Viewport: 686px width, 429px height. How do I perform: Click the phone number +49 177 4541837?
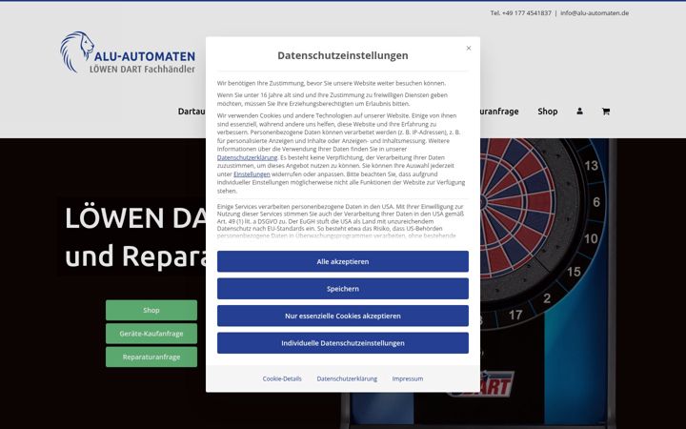526,13
